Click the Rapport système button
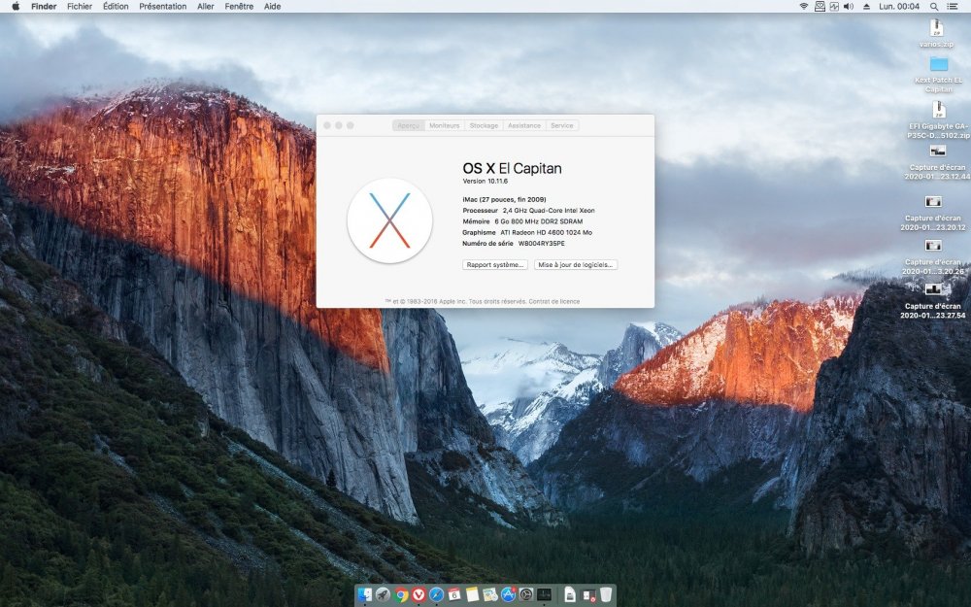This screenshot has width=971, height=607. [495, 264]
